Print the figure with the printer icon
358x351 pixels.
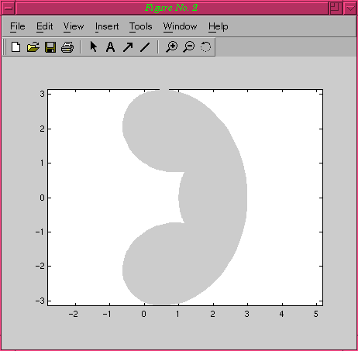coord(67,47)
